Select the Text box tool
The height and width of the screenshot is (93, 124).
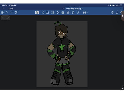tap(53, 13)
